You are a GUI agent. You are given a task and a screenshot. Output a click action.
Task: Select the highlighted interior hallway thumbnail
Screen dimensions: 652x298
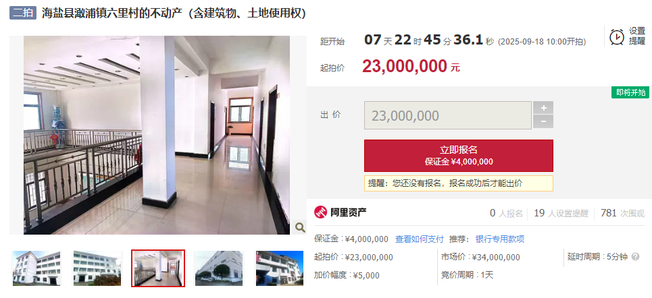pyautogui.click(x=158, y=268)
